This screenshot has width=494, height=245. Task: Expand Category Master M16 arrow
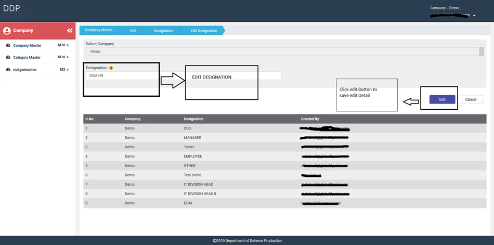coord(68,57)
